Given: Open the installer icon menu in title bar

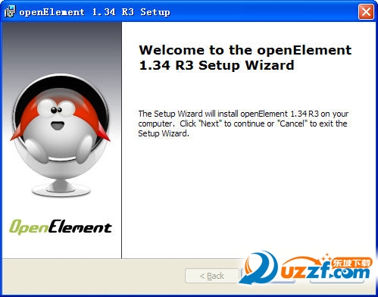Looking at the screenshot, I should pos(10,11).
